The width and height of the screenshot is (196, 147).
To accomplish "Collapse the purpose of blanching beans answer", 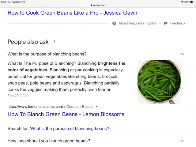I will pos(182,54).
